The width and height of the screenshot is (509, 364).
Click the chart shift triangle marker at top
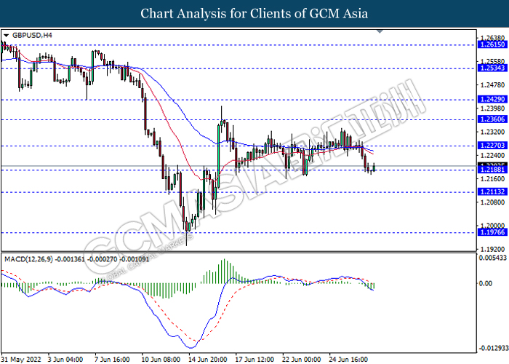380,31
